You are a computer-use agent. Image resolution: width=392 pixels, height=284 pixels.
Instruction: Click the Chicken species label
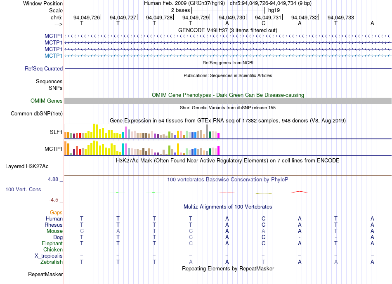pyautogui.click(x=53, y=250)
